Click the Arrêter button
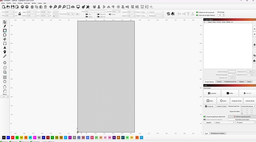 click(x=230, y=93)
